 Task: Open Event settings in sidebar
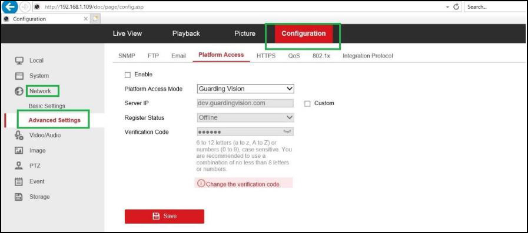[36, 181]
